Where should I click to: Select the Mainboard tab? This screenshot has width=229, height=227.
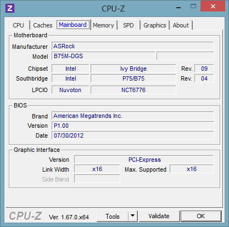point(73,25)
